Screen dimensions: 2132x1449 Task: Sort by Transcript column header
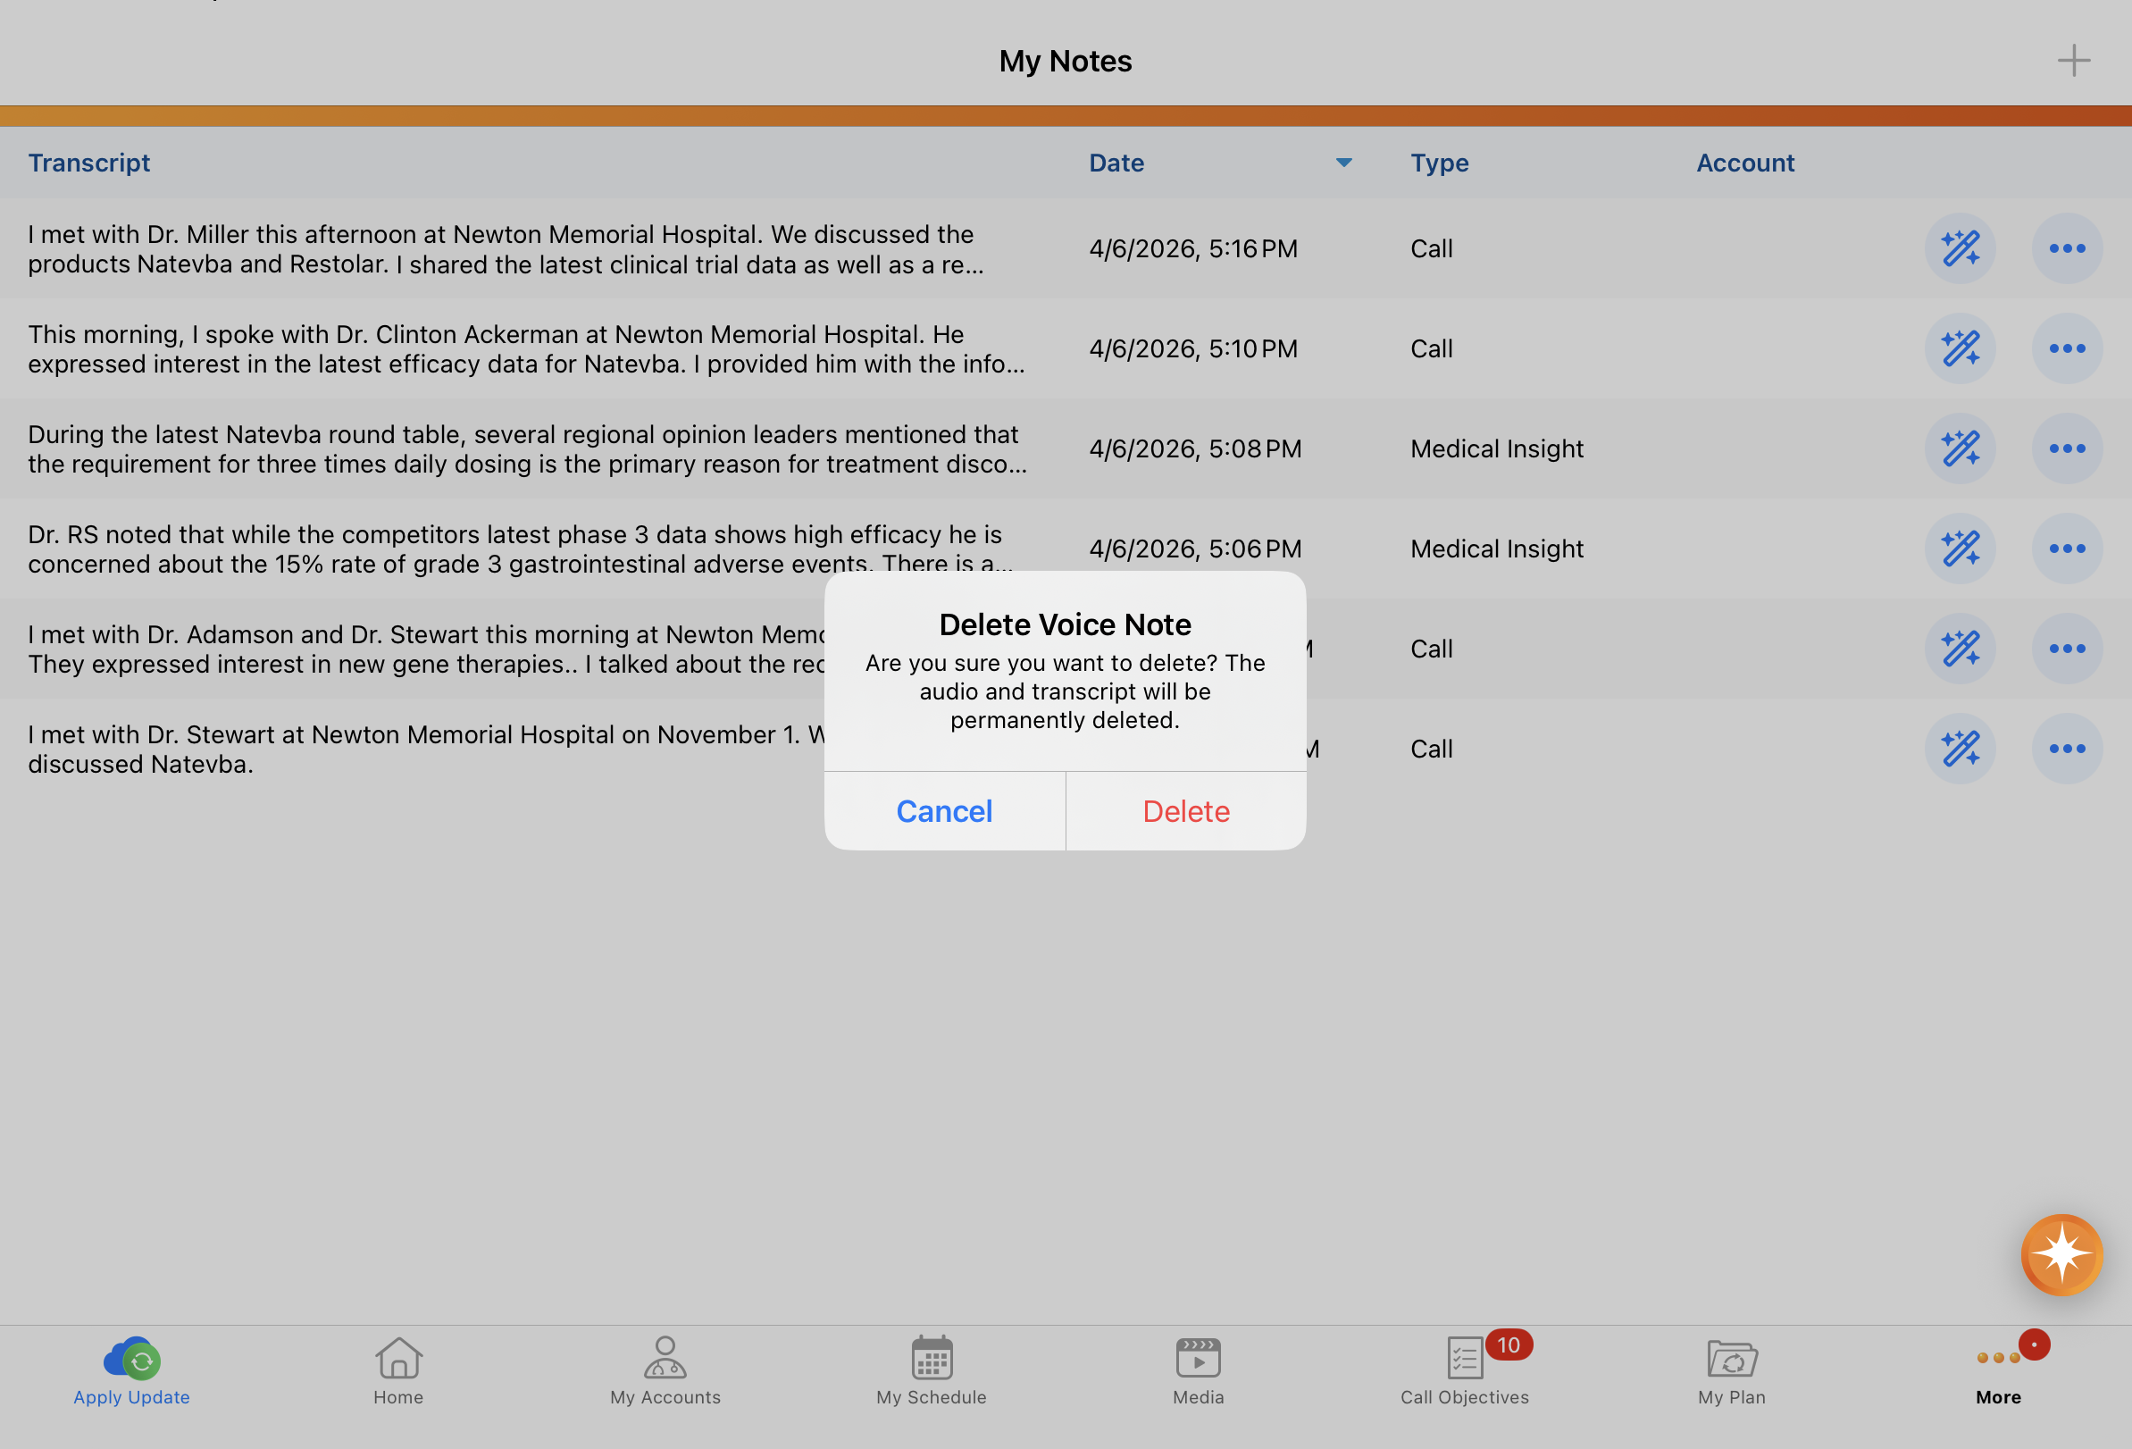(x=89, y=163)
